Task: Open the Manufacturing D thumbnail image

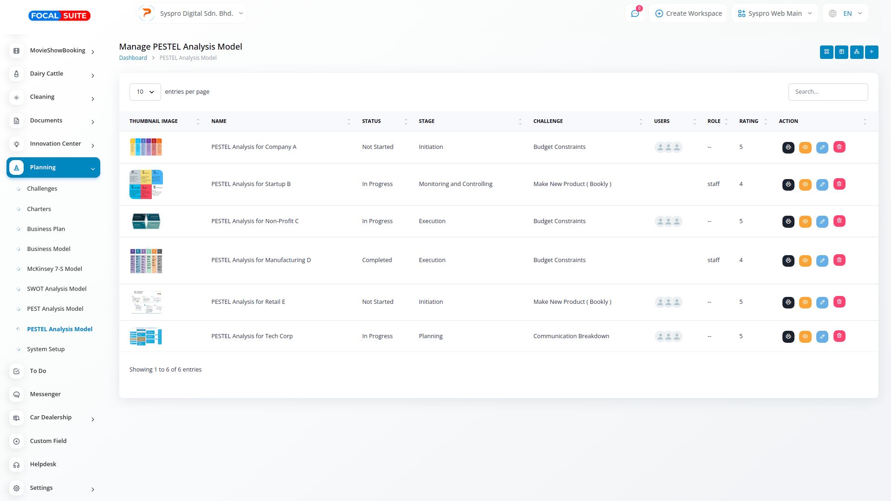Action: [146, 261]
